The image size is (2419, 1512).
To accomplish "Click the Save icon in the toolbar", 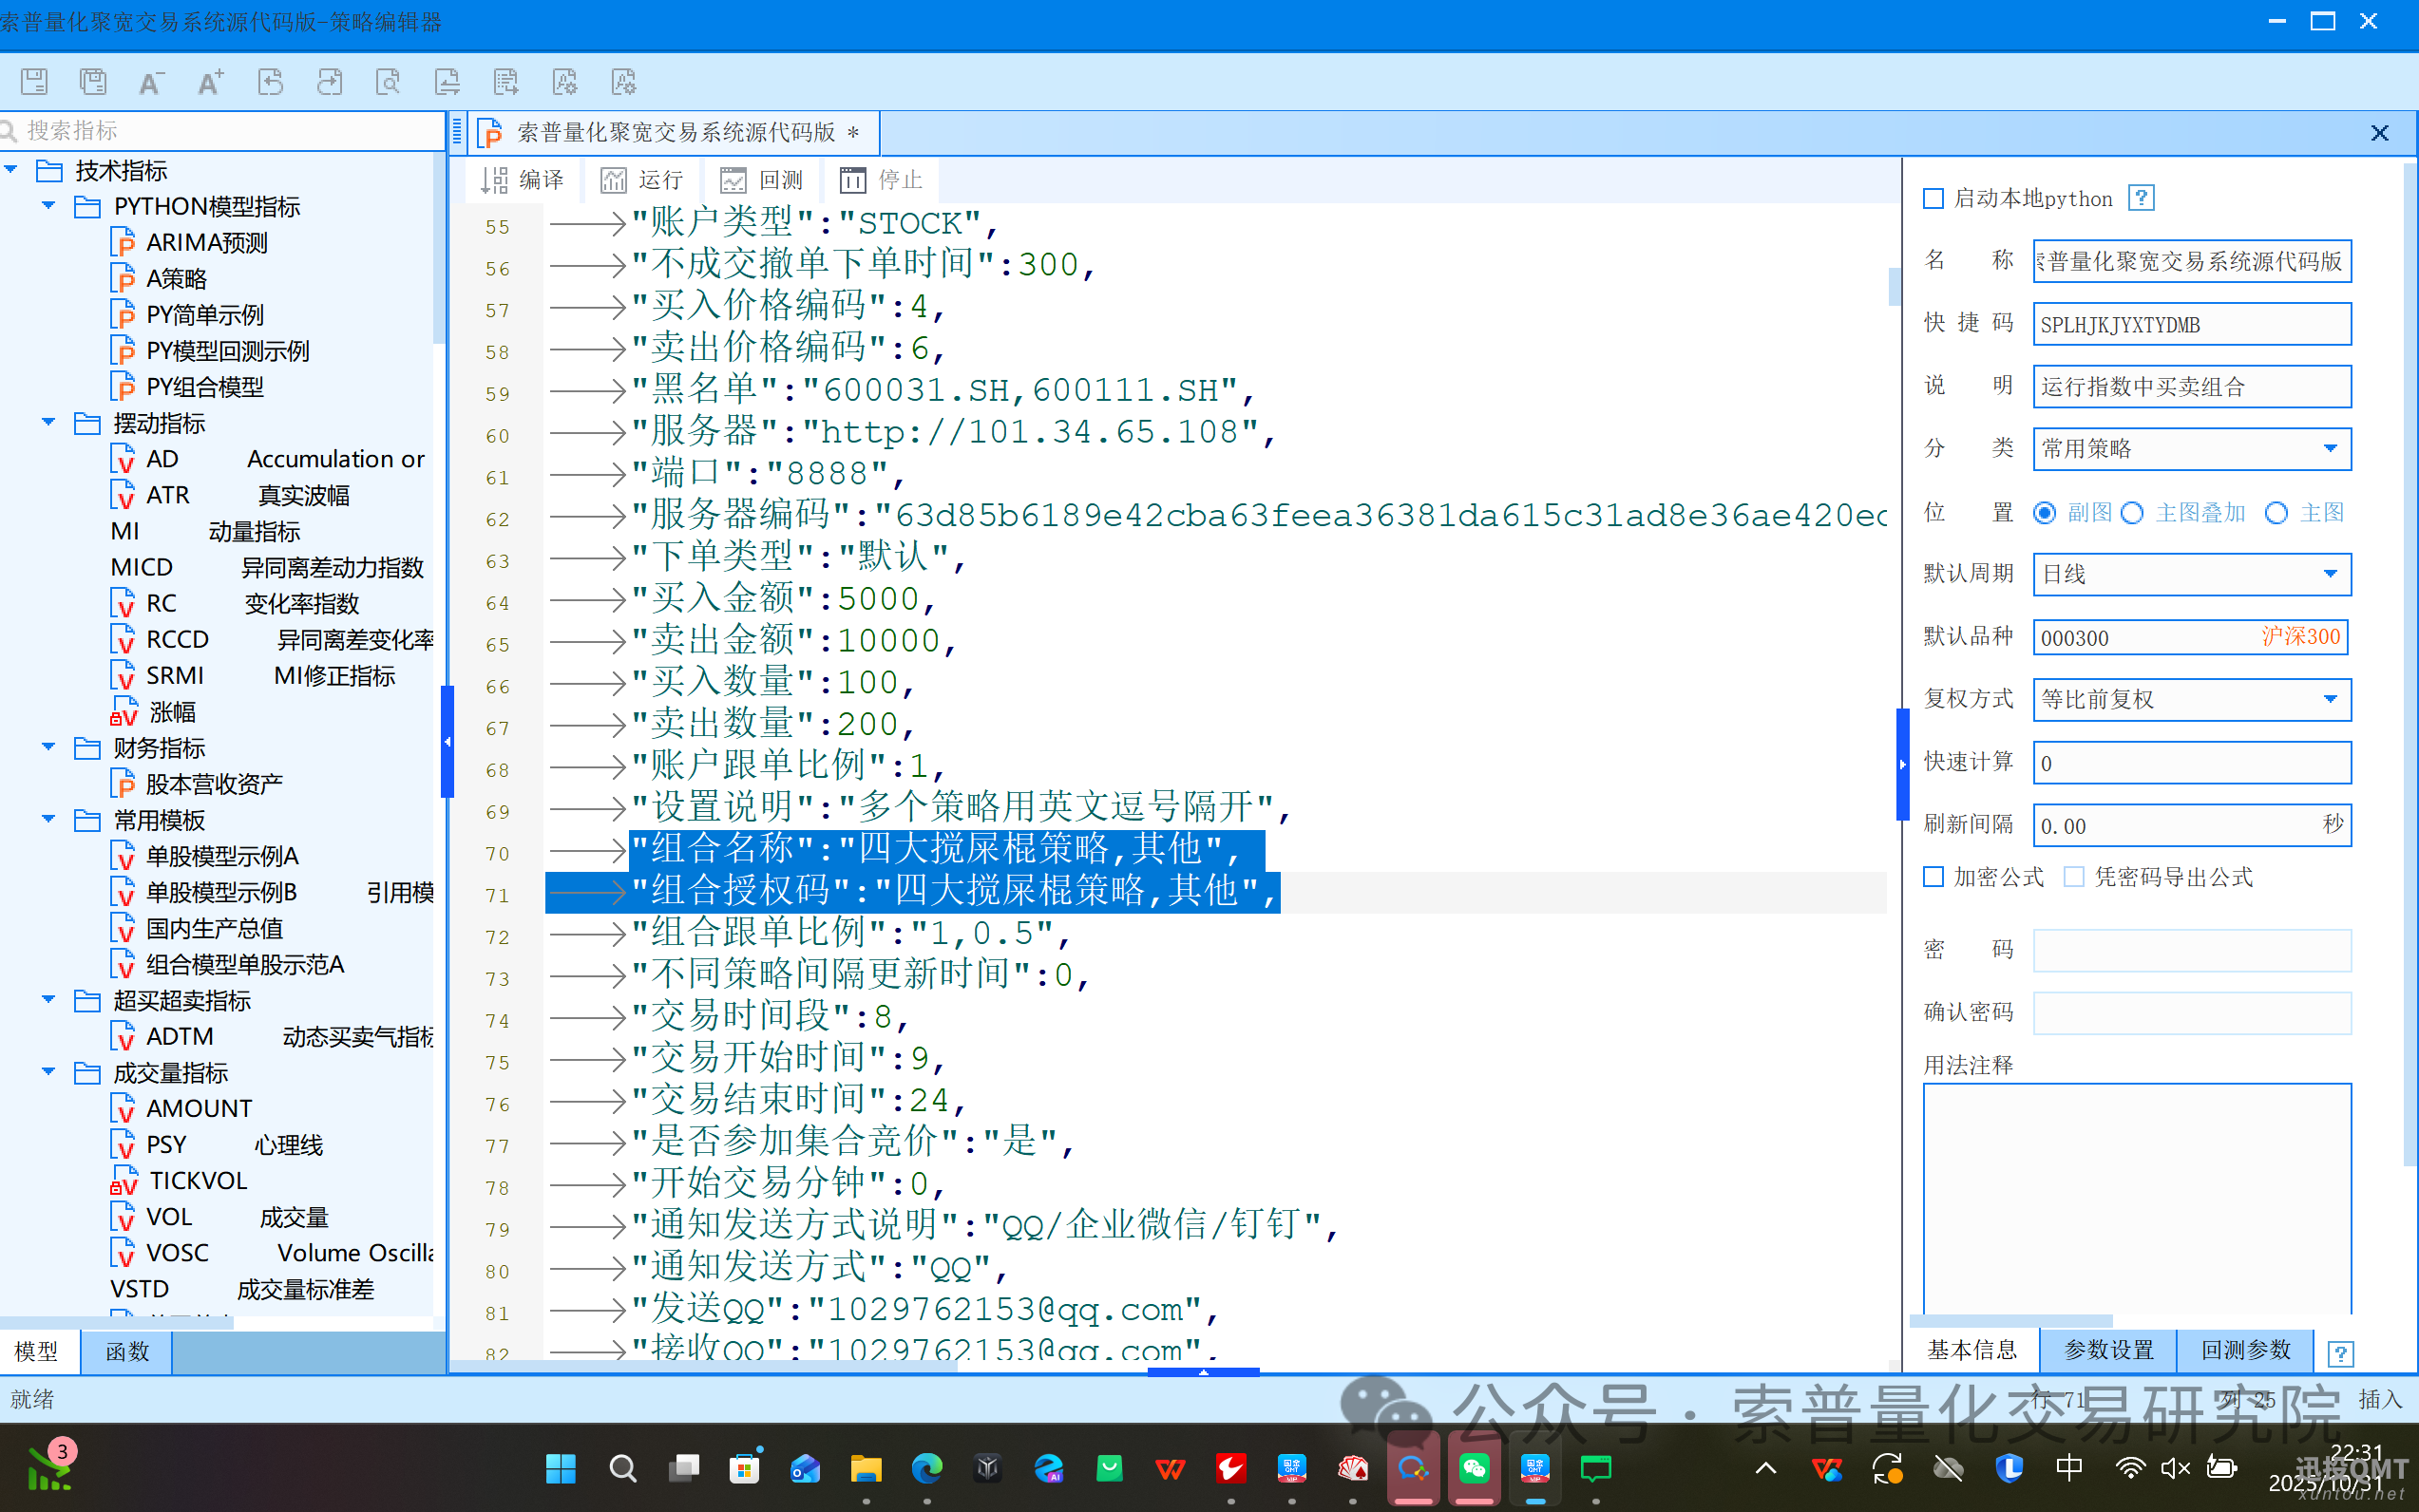I will [35, 81].
